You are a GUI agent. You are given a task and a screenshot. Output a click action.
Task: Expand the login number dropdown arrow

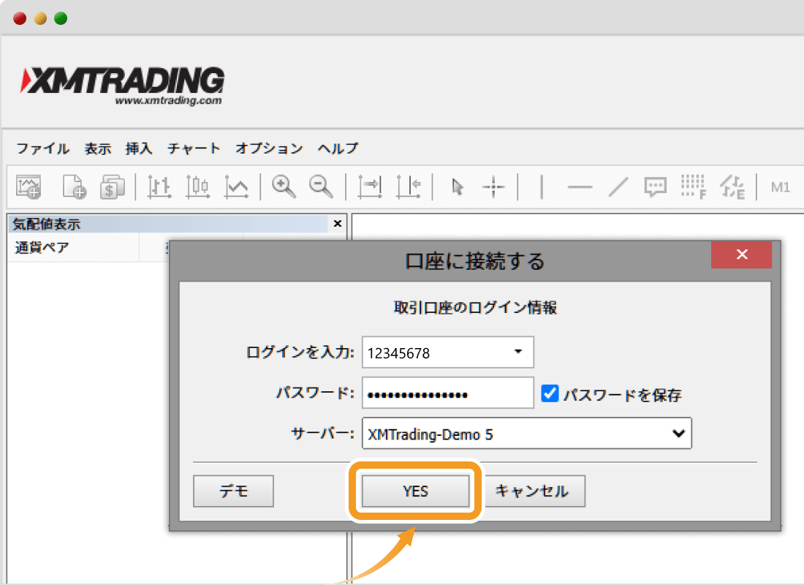coord(518,352)
